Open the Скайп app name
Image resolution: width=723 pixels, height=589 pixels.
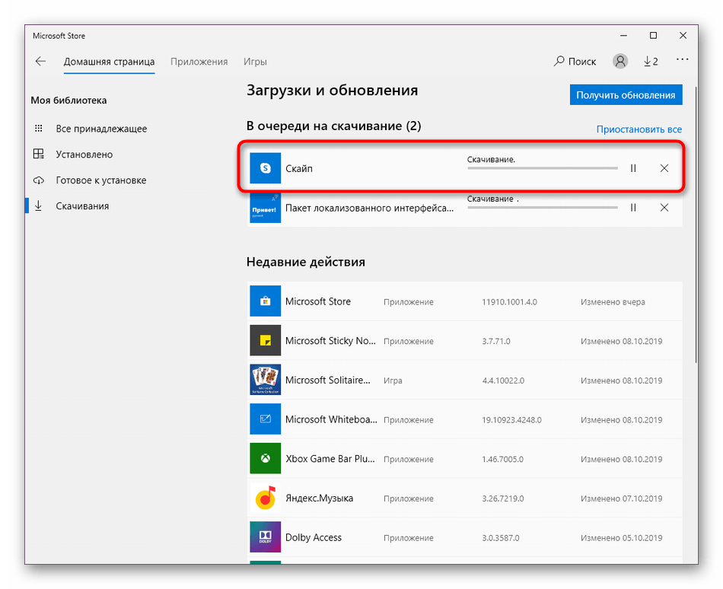(x=299, y=169)
